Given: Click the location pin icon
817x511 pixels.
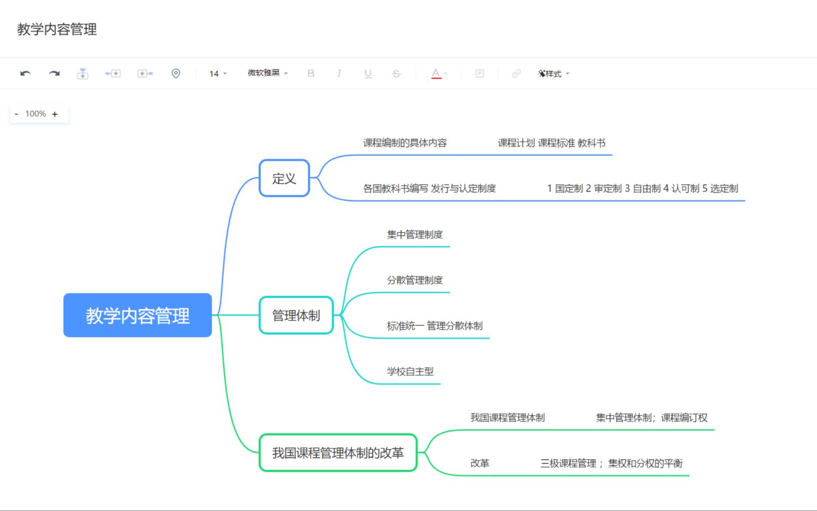Looking at the screenshot, I should coord(176,73).
